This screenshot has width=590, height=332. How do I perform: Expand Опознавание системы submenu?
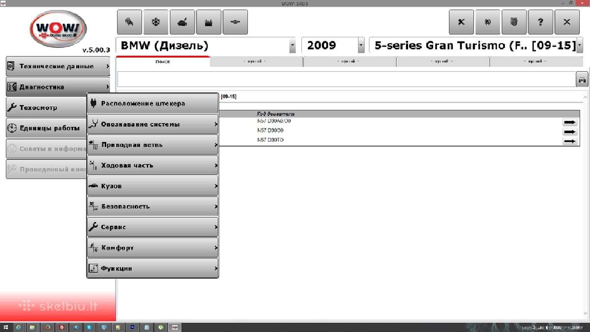[x=153, y=124]
